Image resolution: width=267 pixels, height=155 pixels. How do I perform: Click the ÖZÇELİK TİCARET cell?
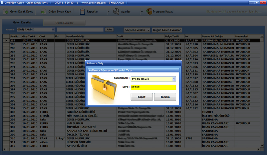(x=91, y=135)
